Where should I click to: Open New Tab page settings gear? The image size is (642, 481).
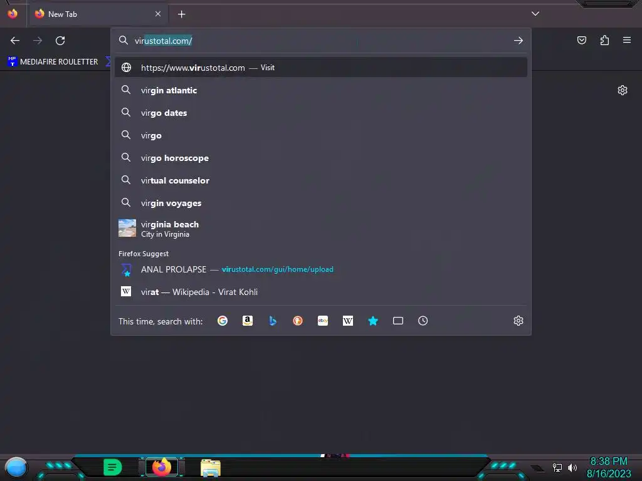[623, 90]
